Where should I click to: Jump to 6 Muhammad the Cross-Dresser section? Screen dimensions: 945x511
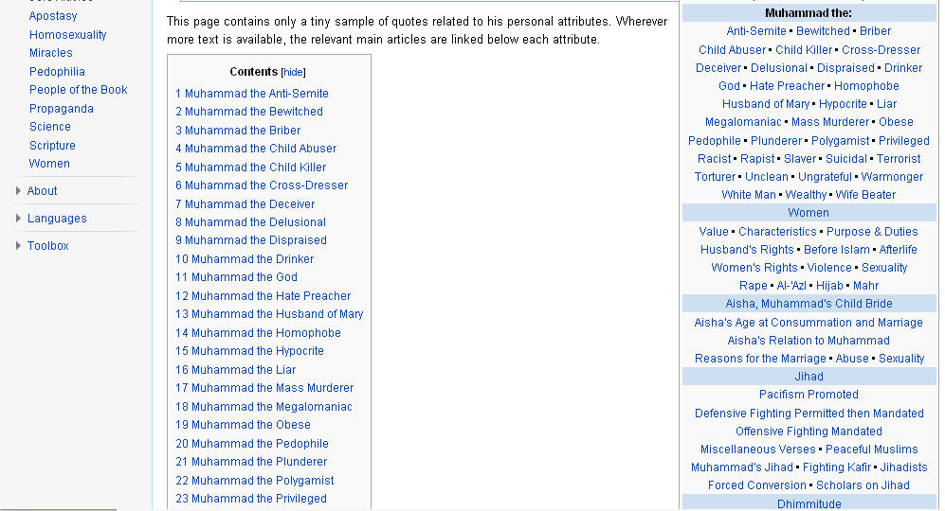[262, 185]
